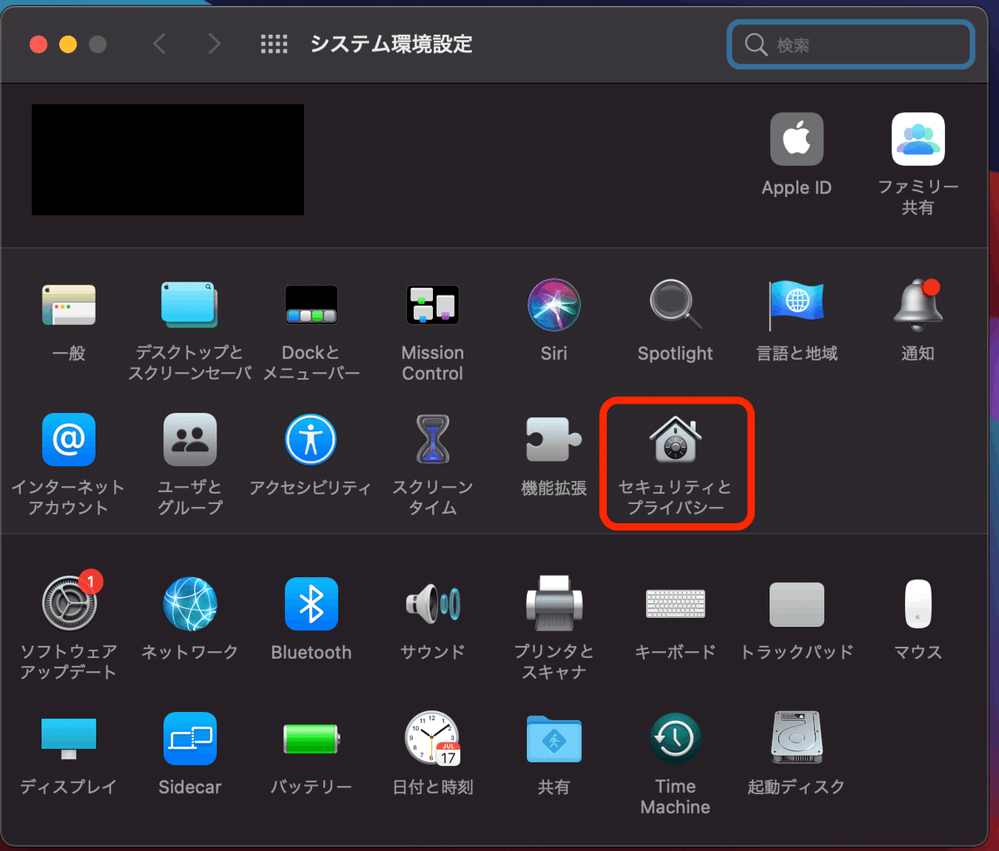
Task: Minimize the システム環境設定 window
Action: 68,44
